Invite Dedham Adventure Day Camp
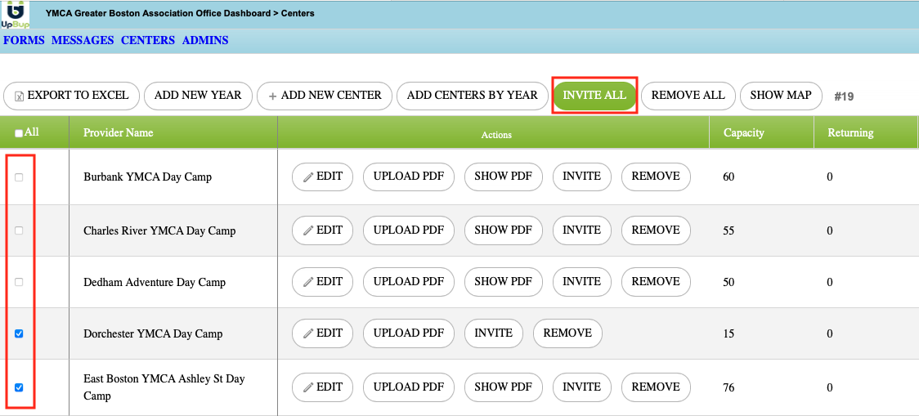The height and width of the screenshot is (416, 919). click(582, 282)
